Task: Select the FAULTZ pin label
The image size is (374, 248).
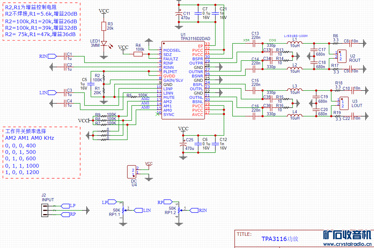Action: [171, 59]
